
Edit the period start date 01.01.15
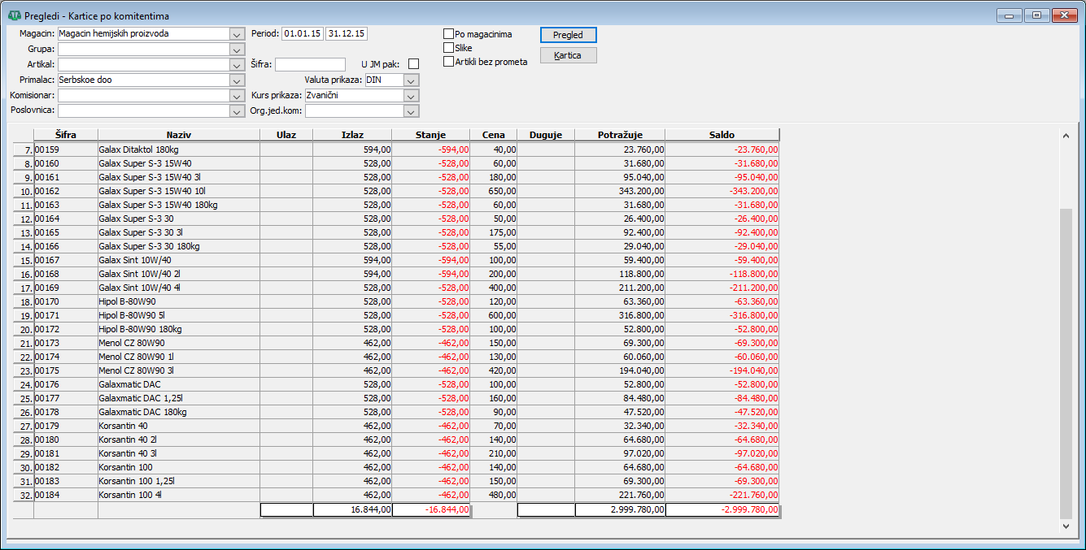(x=302, y=34)
